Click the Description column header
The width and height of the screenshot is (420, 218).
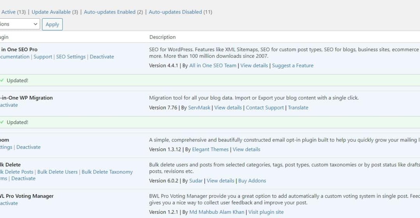pos(163,37)
